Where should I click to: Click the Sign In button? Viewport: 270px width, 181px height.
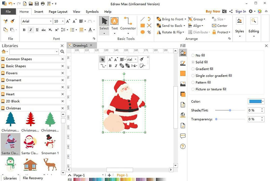(241, 11)
